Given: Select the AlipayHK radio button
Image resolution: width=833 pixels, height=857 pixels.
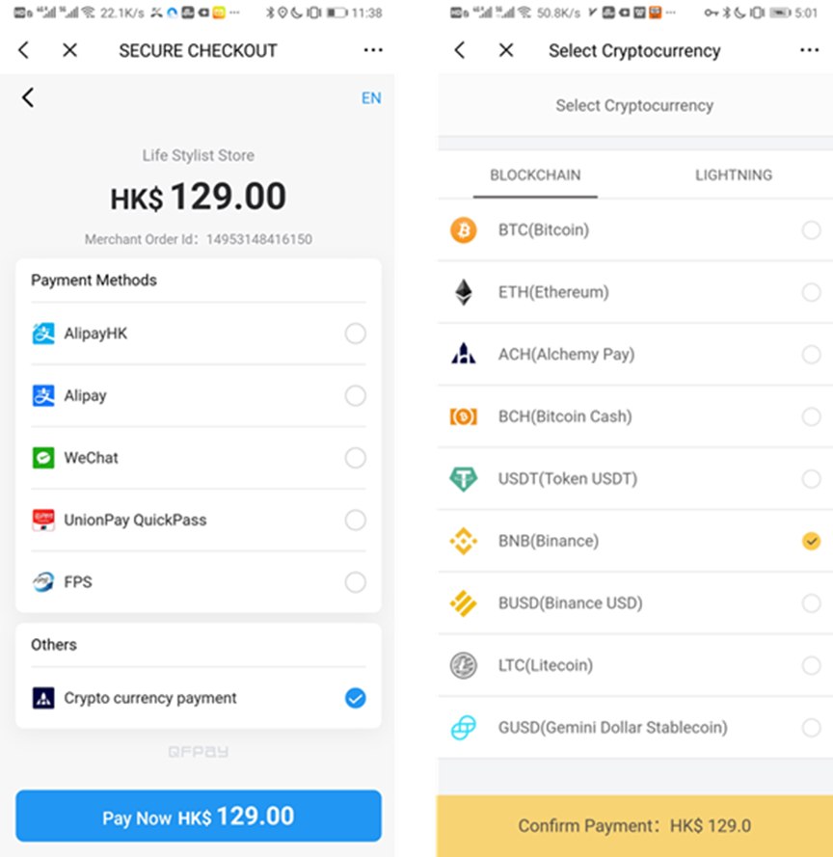Looking at the screenshot, I should (x=356, y=334).
